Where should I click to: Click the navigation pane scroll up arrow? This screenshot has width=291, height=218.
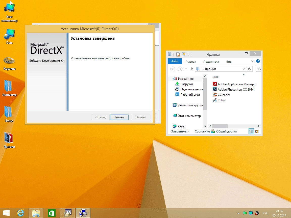click(205, 76)
